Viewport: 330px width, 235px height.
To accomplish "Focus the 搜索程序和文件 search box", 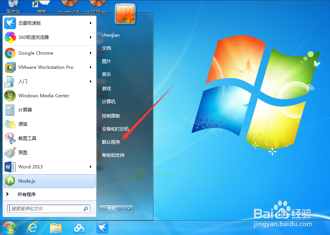I will point(49,209).
